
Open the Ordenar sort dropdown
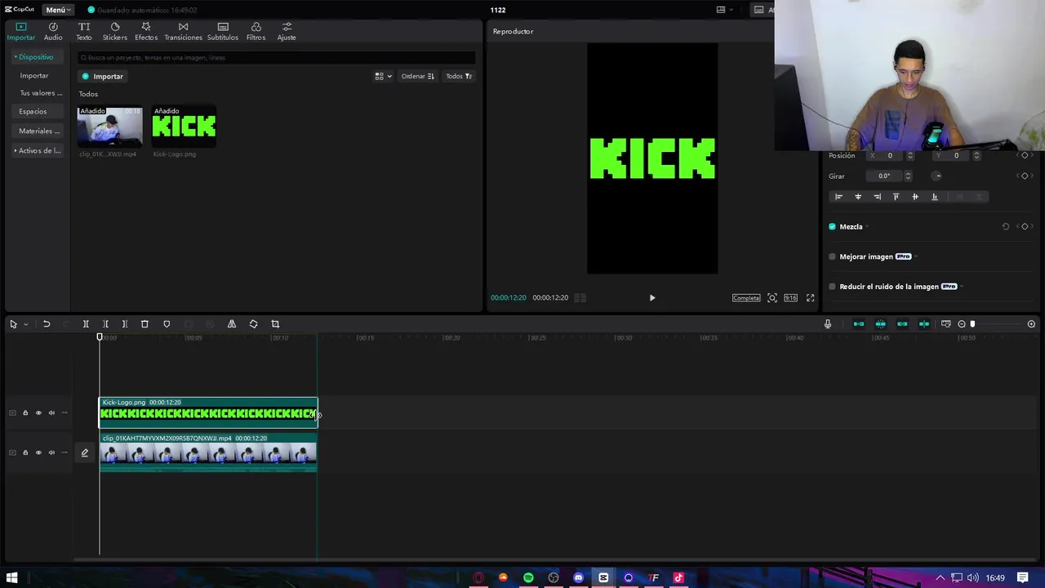[417, 76]
